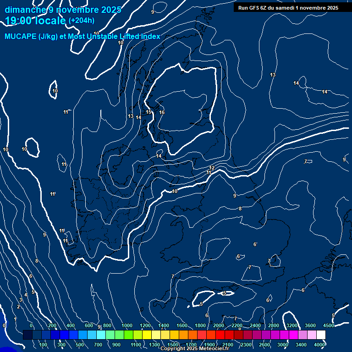Select the orange swatch above 1700 label
This screenshot has height=352, width=352.
[x=192, y=335]
